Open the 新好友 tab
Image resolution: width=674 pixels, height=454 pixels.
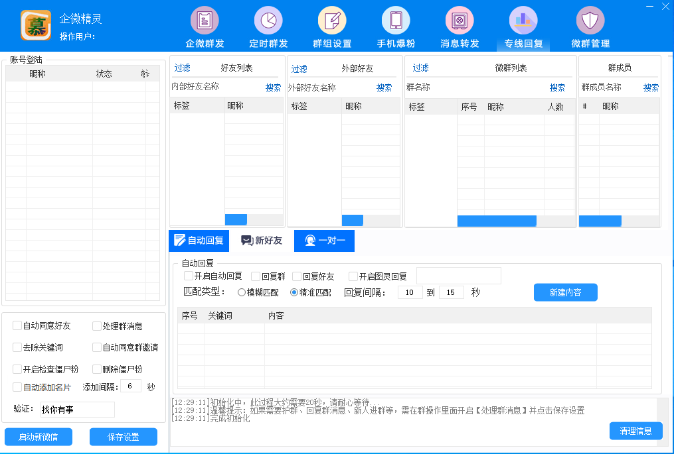[x=262, y=241]
